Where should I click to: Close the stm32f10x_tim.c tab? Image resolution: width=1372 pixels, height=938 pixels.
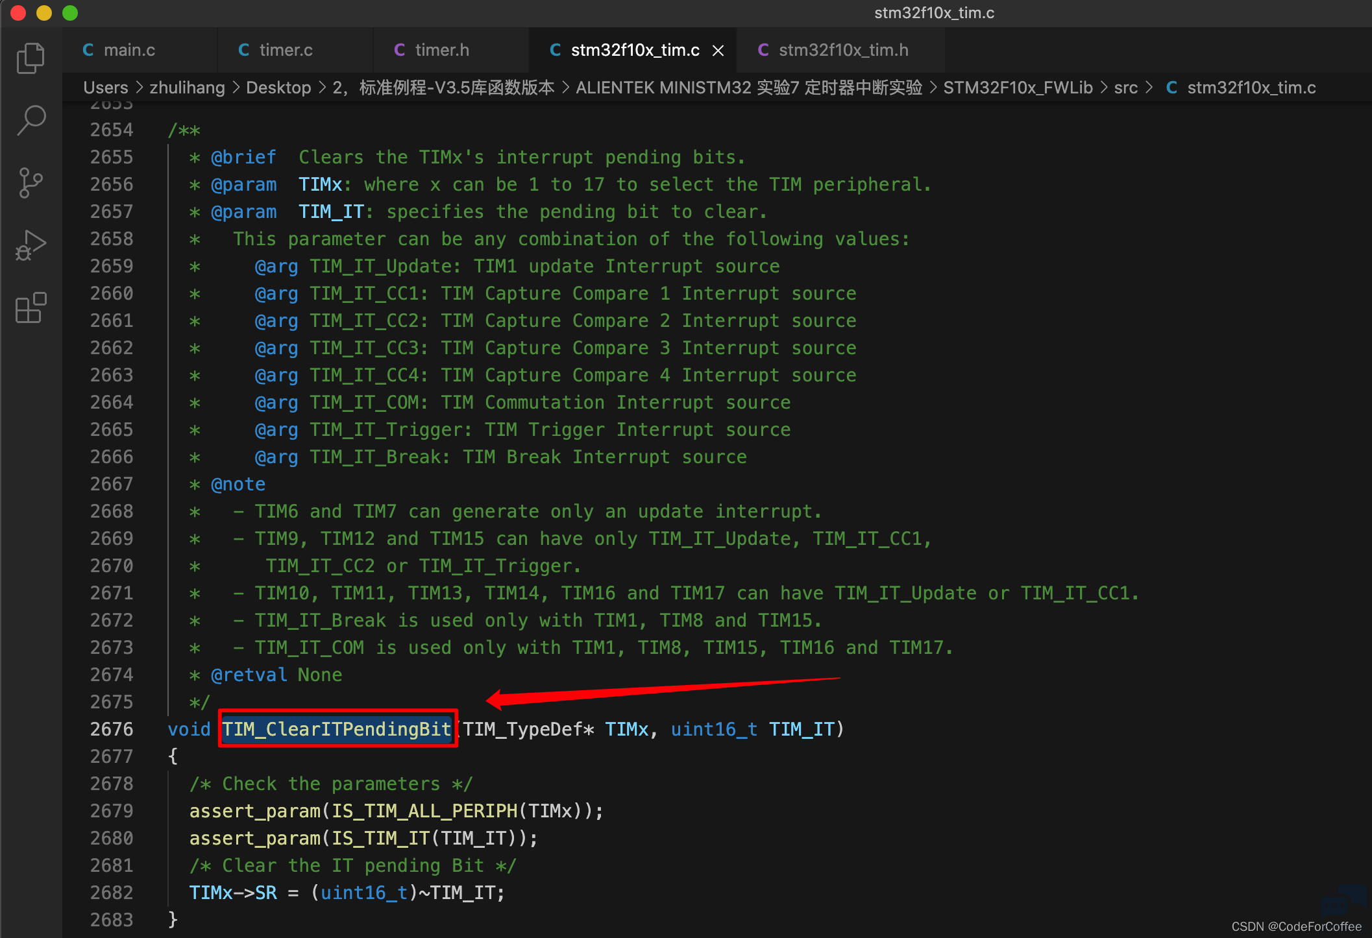click(x=718, y=51)
